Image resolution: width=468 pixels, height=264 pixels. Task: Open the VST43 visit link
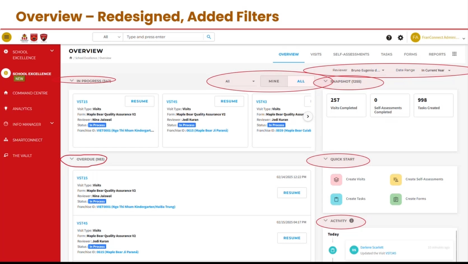point(262,102)
